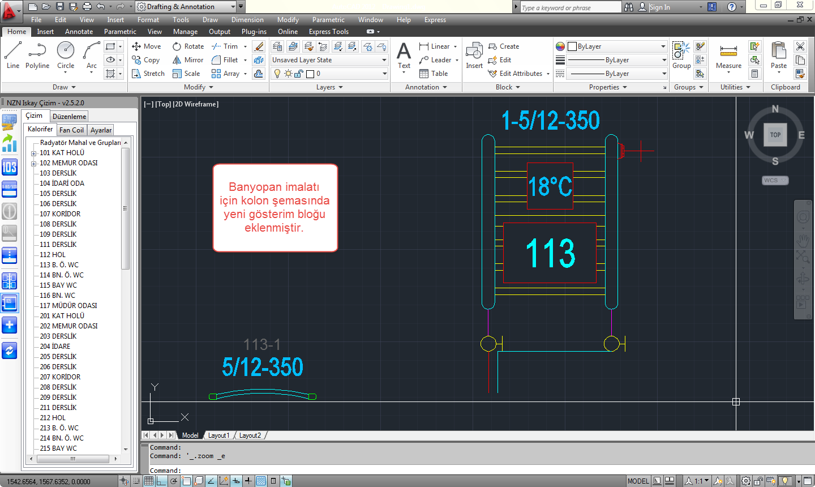Click the Sign In button
815x487 pixels.
659,7
